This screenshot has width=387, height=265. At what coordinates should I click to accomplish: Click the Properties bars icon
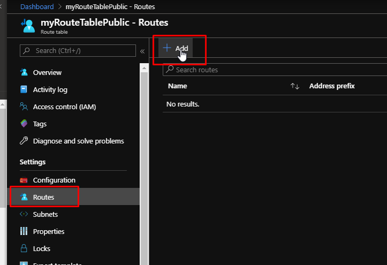(x=24, y=231)
